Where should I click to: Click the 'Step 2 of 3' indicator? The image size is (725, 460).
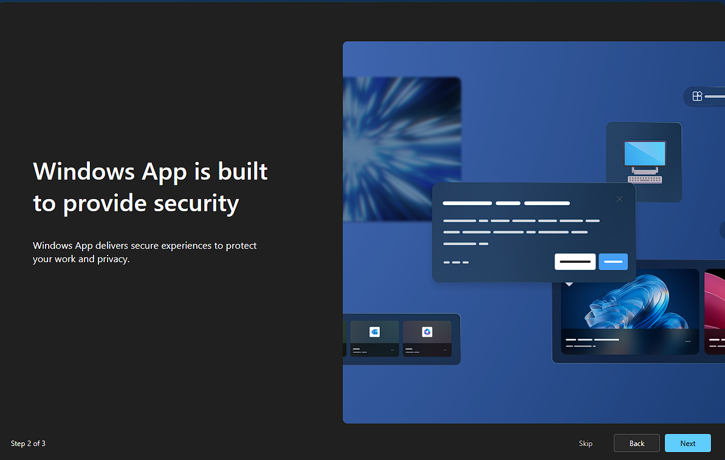[28, 444]
